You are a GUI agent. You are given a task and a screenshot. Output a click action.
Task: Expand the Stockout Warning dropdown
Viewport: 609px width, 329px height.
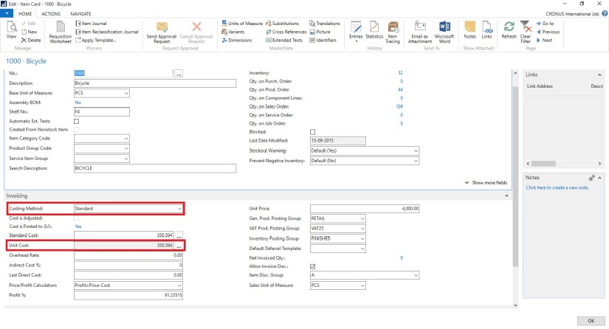point(415,150)
